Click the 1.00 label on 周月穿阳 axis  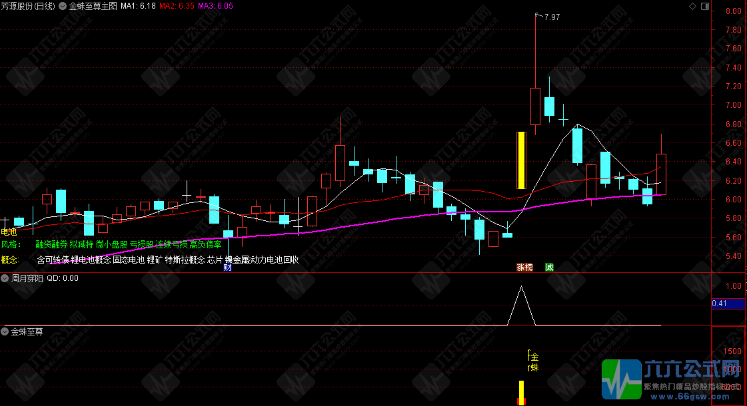tap(733, 287)
